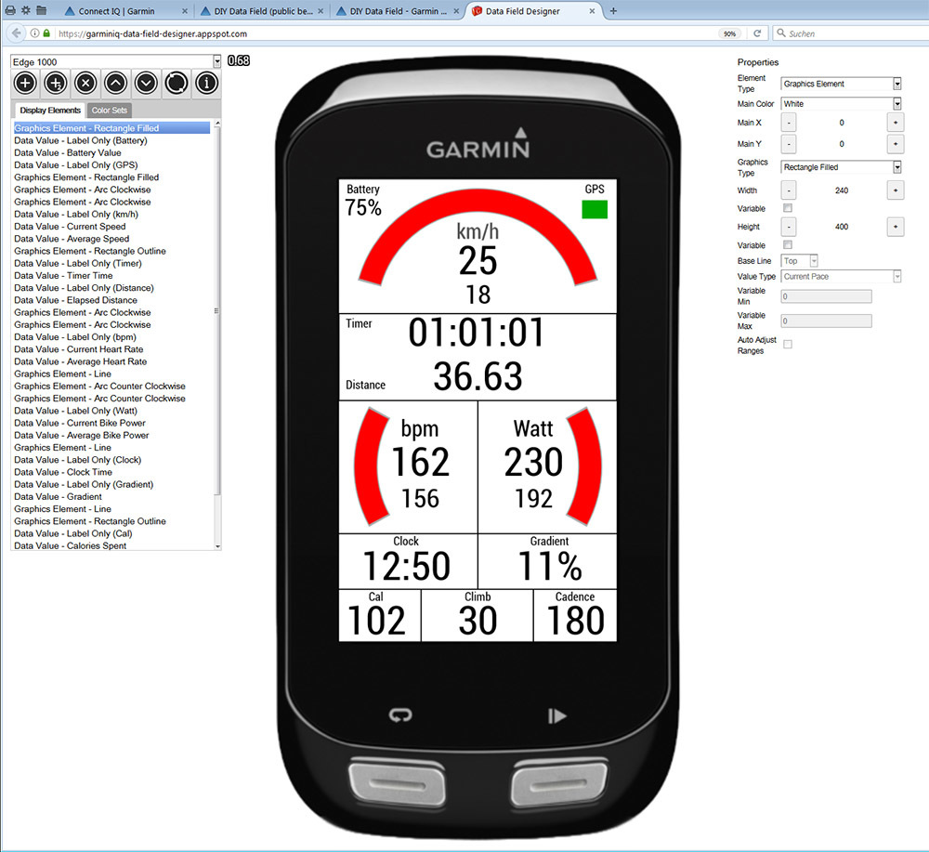Click the red bpm arc gauge
Viewport: 929px width, 852px height.
tap(367, 466)
